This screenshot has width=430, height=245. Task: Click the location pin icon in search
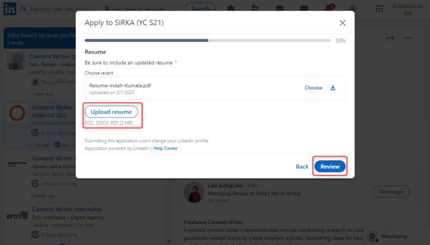pyautogui.click(x=107, y=9)
